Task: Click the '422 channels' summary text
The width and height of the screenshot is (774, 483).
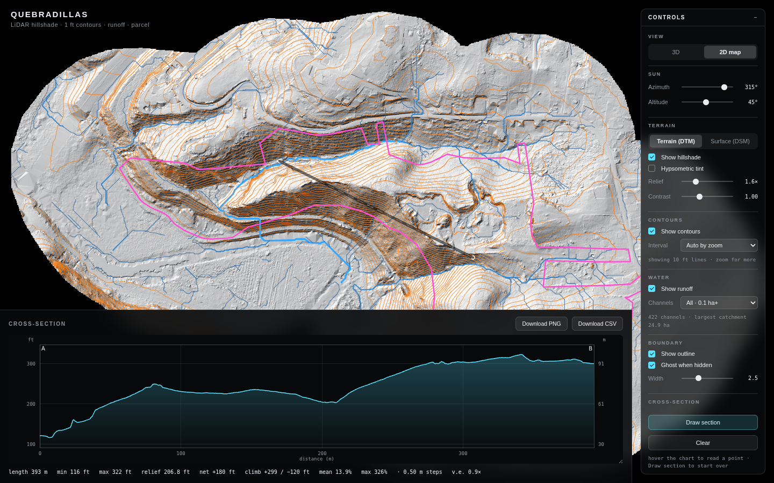Action: [697, 321]
